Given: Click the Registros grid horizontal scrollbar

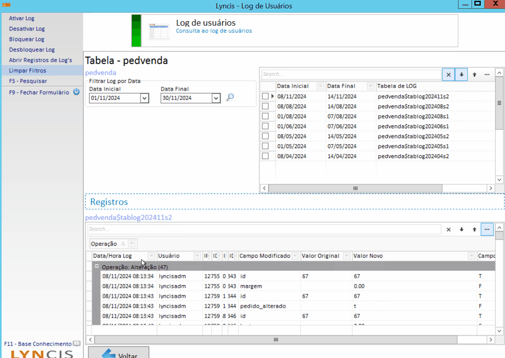Looking at the screenshot, I should tap(276, 340).
